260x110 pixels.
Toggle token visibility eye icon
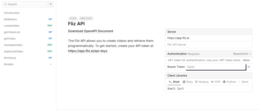[249, 67]
